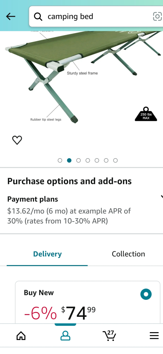Open the Payment plans details text

69,216
